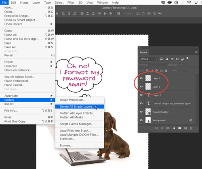Toggle visibility of Layer 3

click(141, 78)
